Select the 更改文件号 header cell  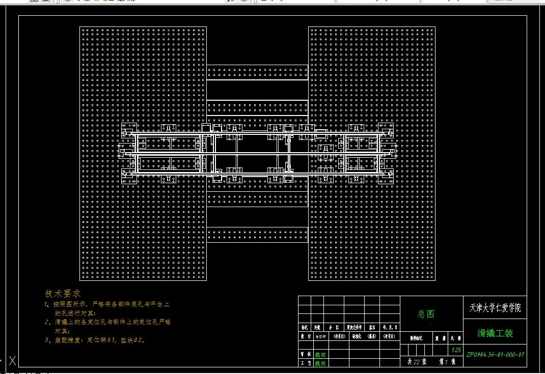pyautogui.click(x=354, y=328)
